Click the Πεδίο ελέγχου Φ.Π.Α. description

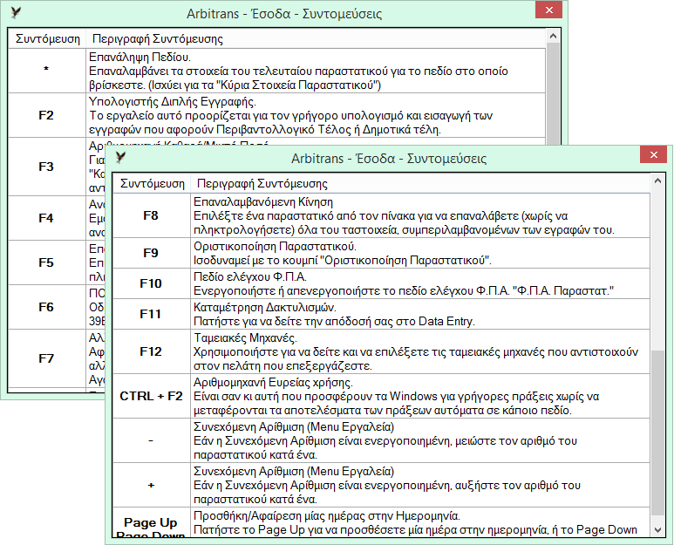point(420,283)
